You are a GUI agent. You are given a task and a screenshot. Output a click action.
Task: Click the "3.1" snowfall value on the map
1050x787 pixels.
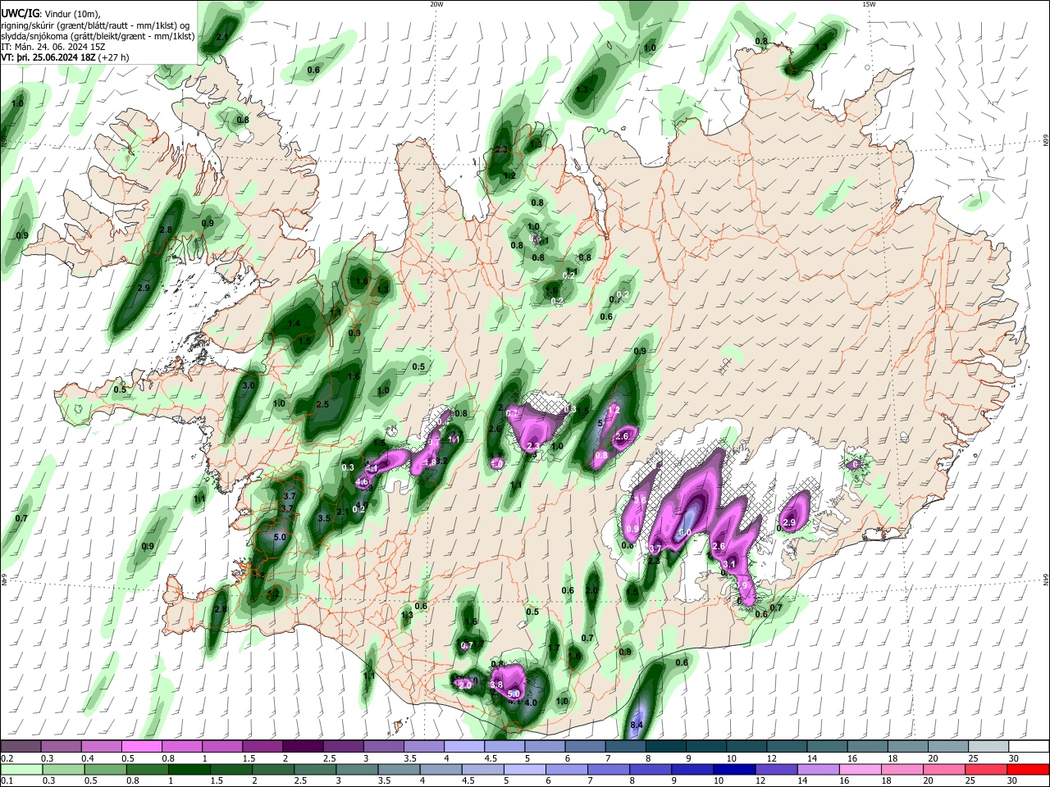729,564
